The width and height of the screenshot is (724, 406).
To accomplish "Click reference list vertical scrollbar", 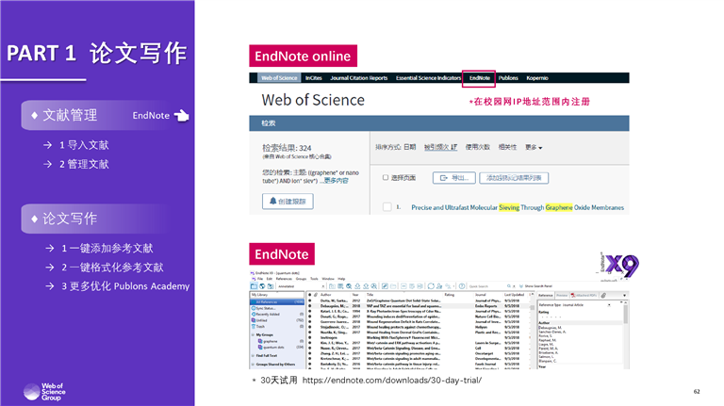I will pos(533,307).
